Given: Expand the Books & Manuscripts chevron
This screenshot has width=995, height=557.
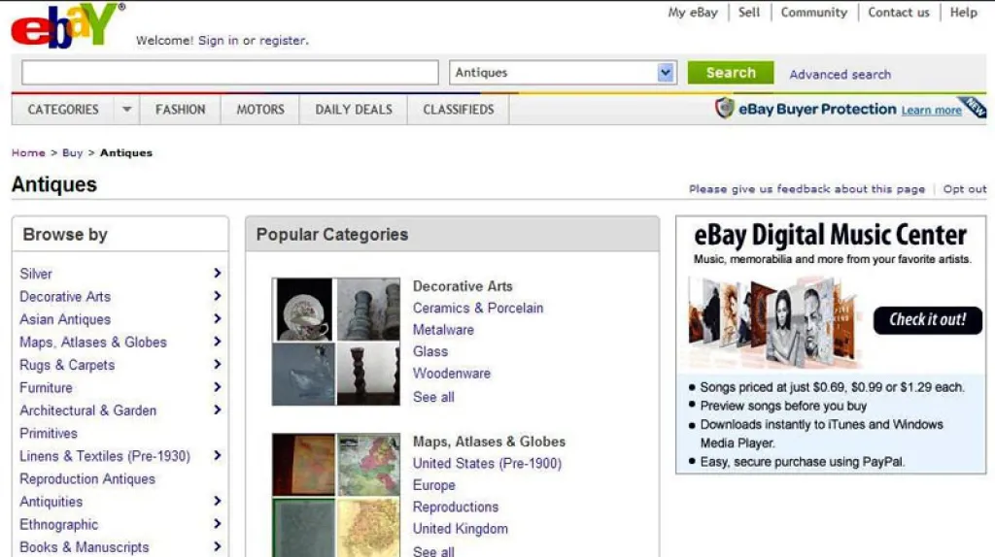Looking at the screenshot, I should click(x=217, y=547).
